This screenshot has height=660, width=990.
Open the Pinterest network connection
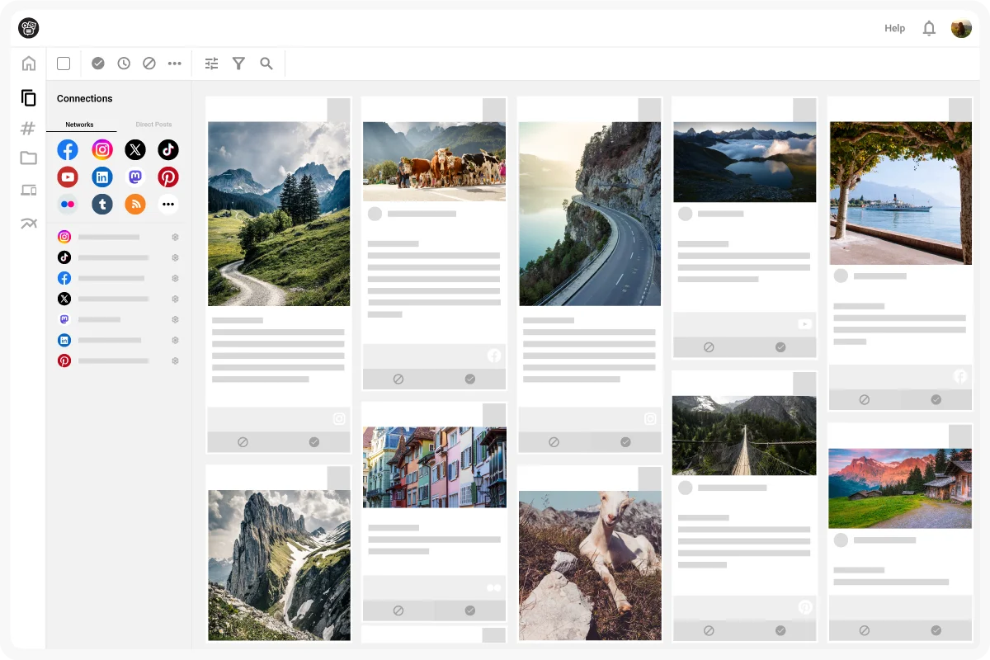[x=168, y=177]
